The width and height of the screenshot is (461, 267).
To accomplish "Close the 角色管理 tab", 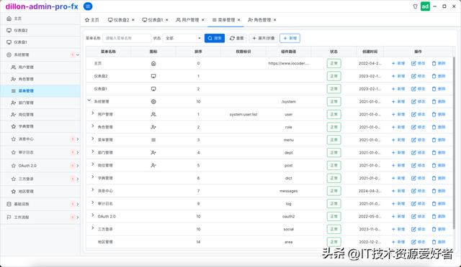I will coord(275,20).
